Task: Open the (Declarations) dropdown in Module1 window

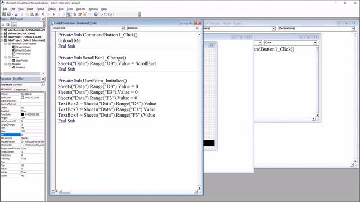Action: [x=353, y=29]
